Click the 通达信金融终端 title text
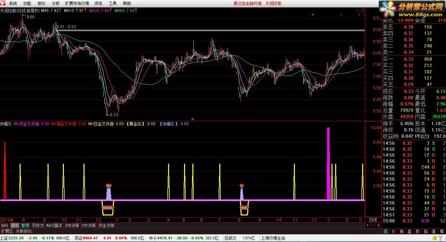Screen dimensions: 446x242 pyautogui.click(x=247, y=3)
